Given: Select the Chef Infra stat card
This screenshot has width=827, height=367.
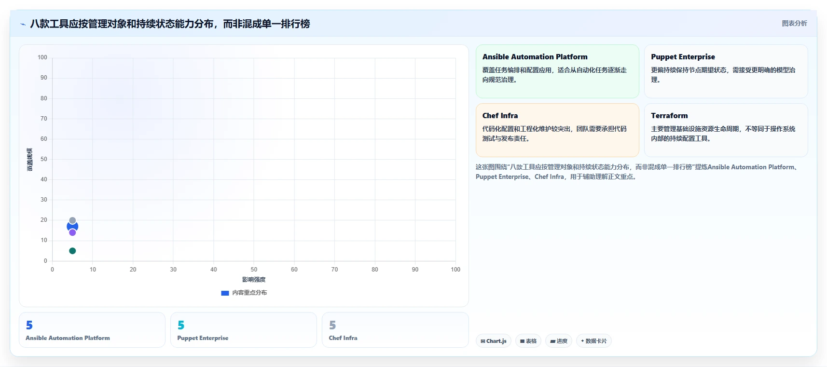Looking at the screenshot, I should coord(395,330).
